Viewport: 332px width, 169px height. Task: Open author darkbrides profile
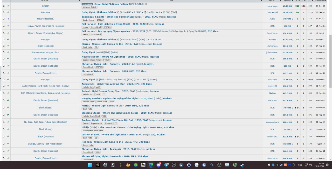[x=272, y=46]
